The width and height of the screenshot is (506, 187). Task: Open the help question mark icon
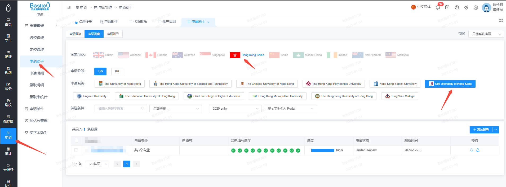click(457, 7)
